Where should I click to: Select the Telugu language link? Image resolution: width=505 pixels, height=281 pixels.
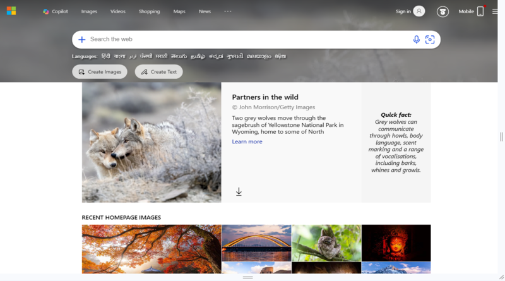click(x=179, y=56)
